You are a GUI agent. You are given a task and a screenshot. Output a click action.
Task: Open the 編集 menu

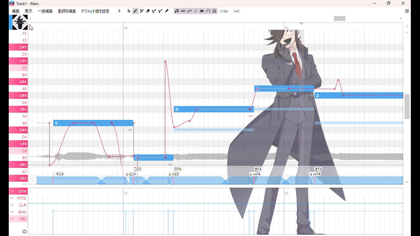pyautogui.click(x=16, y=11)
